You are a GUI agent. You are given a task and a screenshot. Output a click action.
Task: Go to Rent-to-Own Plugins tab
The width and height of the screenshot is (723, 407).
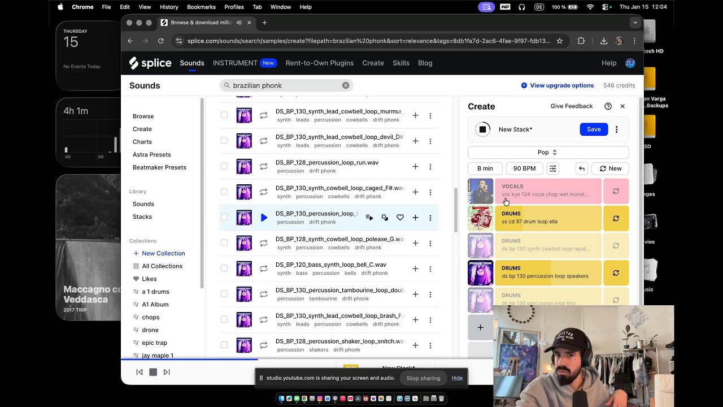319,63
